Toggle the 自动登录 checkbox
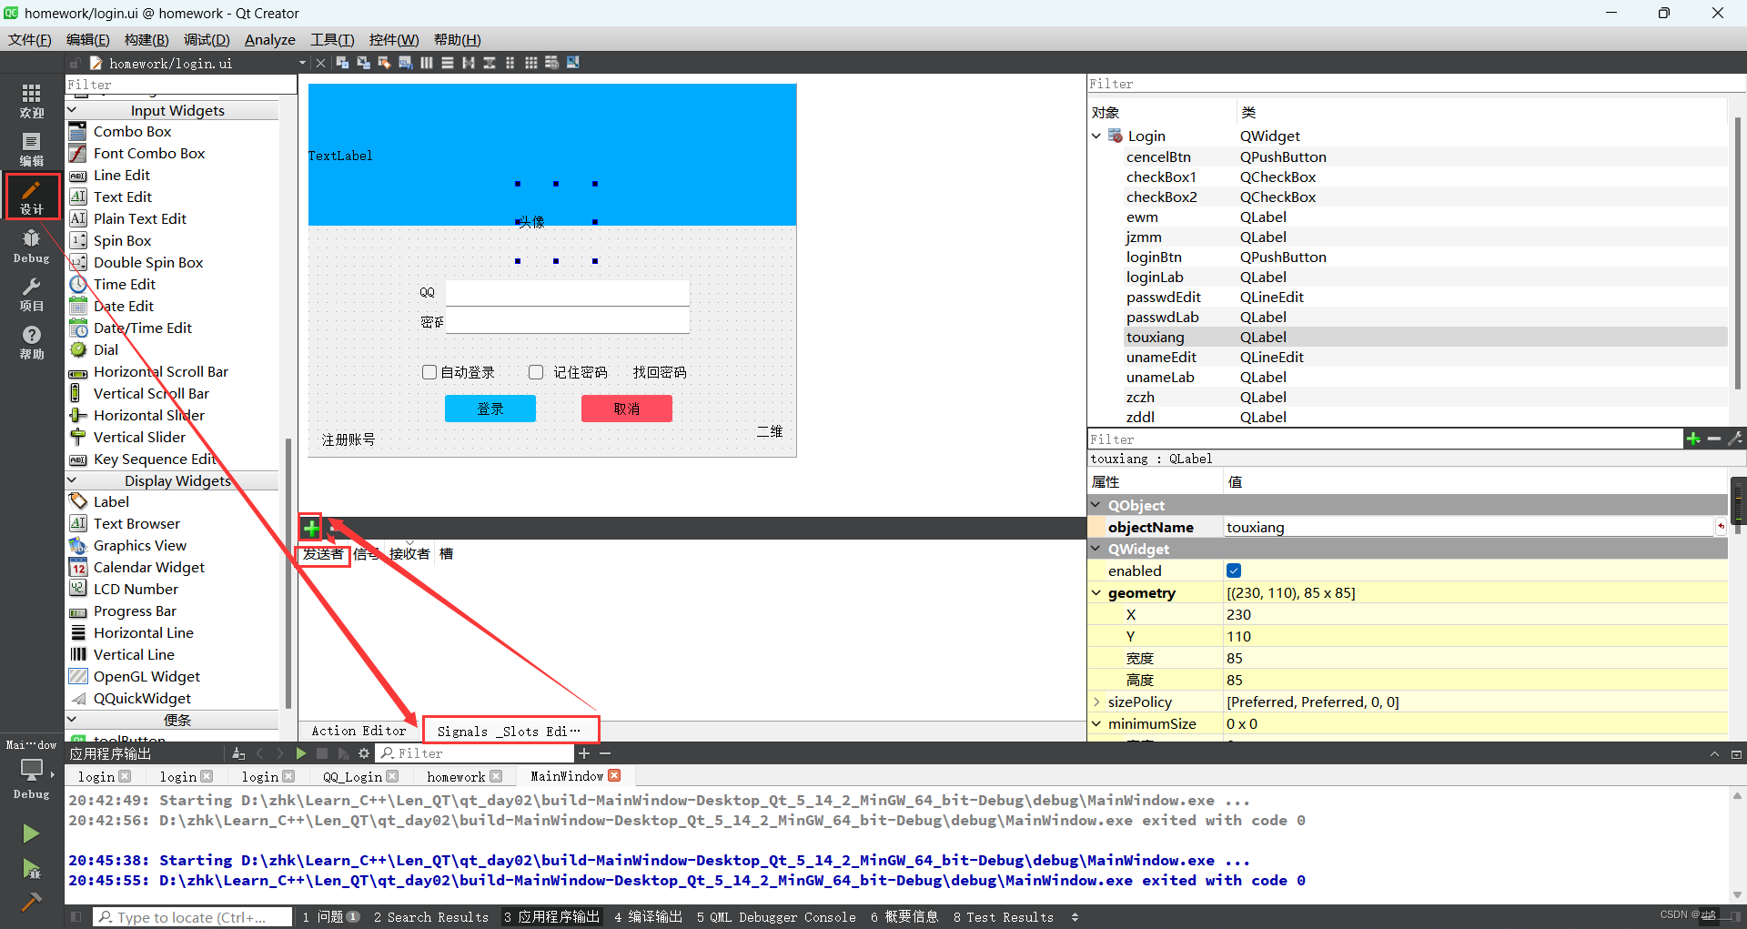This screenshot has height=929, width=1747. point(429,372)
